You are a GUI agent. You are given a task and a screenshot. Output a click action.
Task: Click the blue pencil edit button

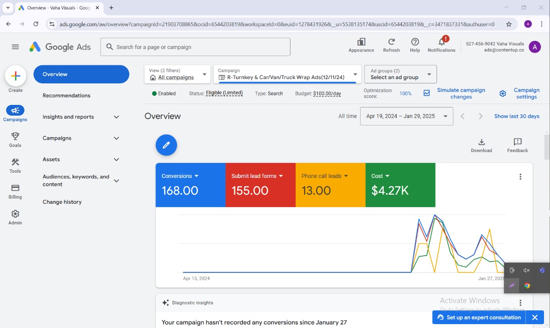pyautogui.click(x=166, y=145)
